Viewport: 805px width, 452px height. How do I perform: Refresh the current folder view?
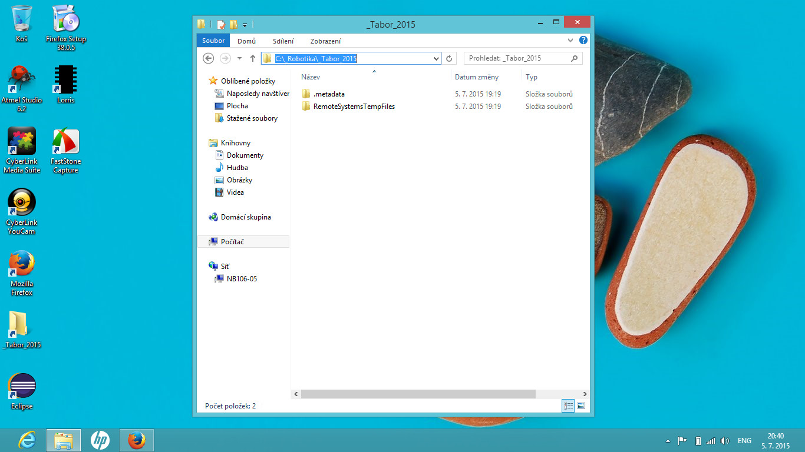tap(449, 58)
